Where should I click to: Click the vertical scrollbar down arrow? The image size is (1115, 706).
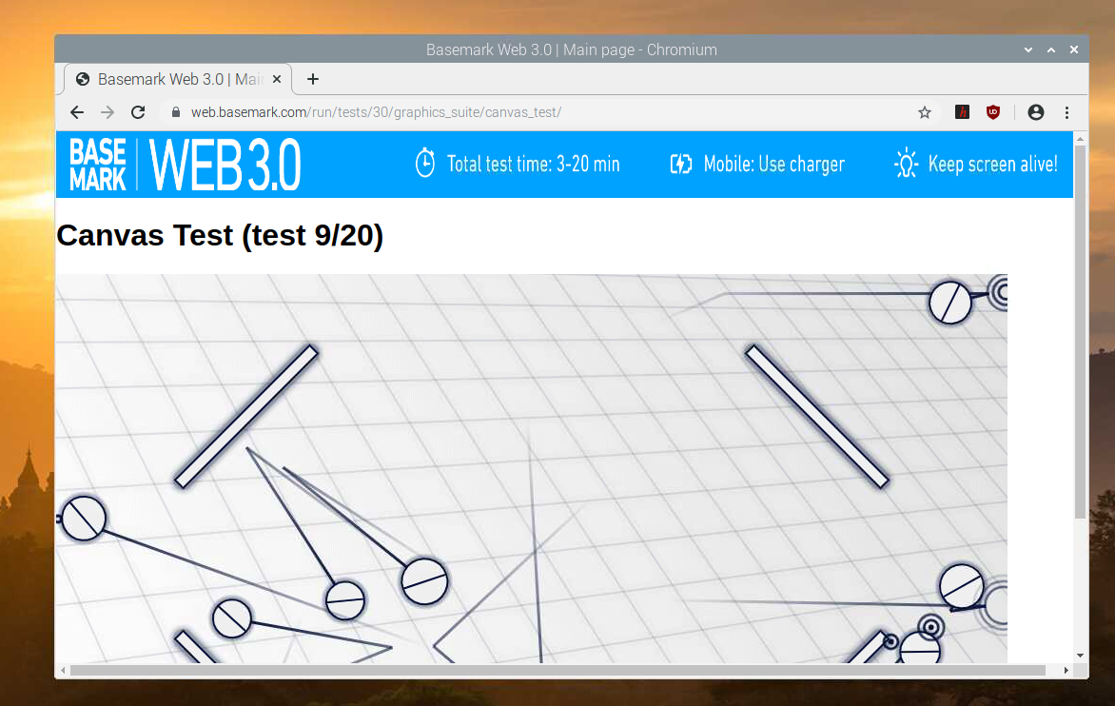click(1080, 656)
